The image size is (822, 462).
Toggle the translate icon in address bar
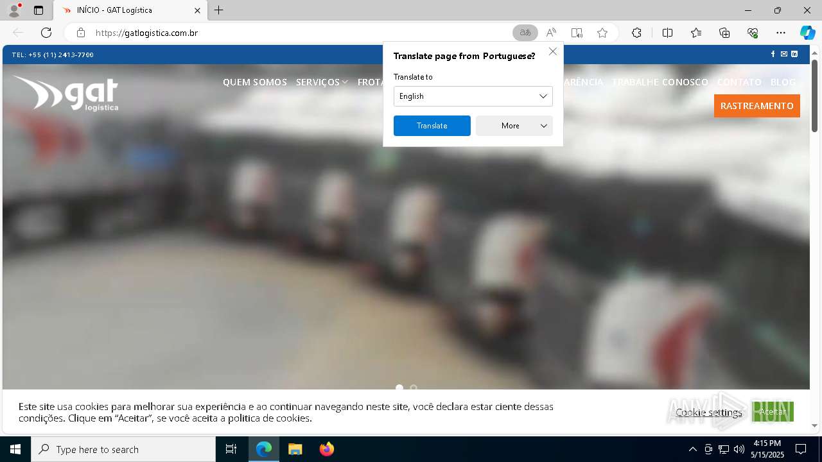coord(525,33)
